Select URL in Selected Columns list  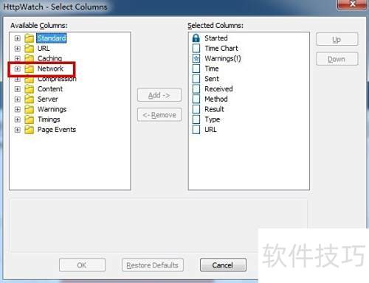[x=210, y=130]
